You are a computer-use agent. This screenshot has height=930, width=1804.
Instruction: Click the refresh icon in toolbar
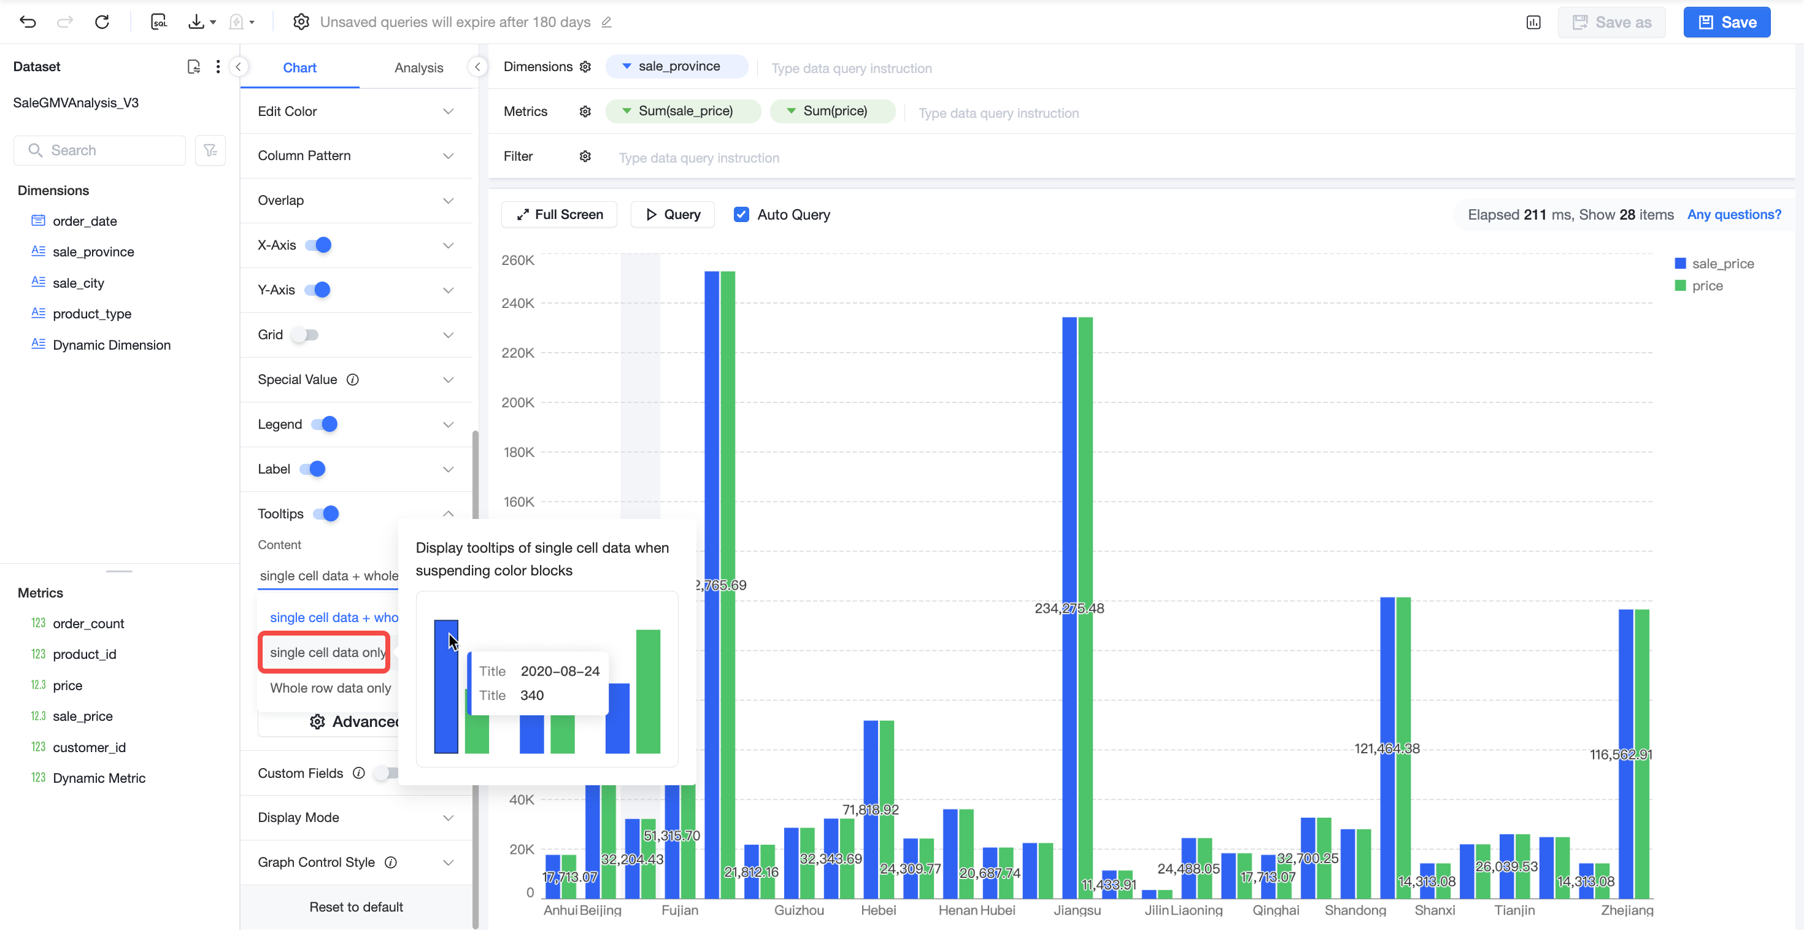[x=102, y=21]
